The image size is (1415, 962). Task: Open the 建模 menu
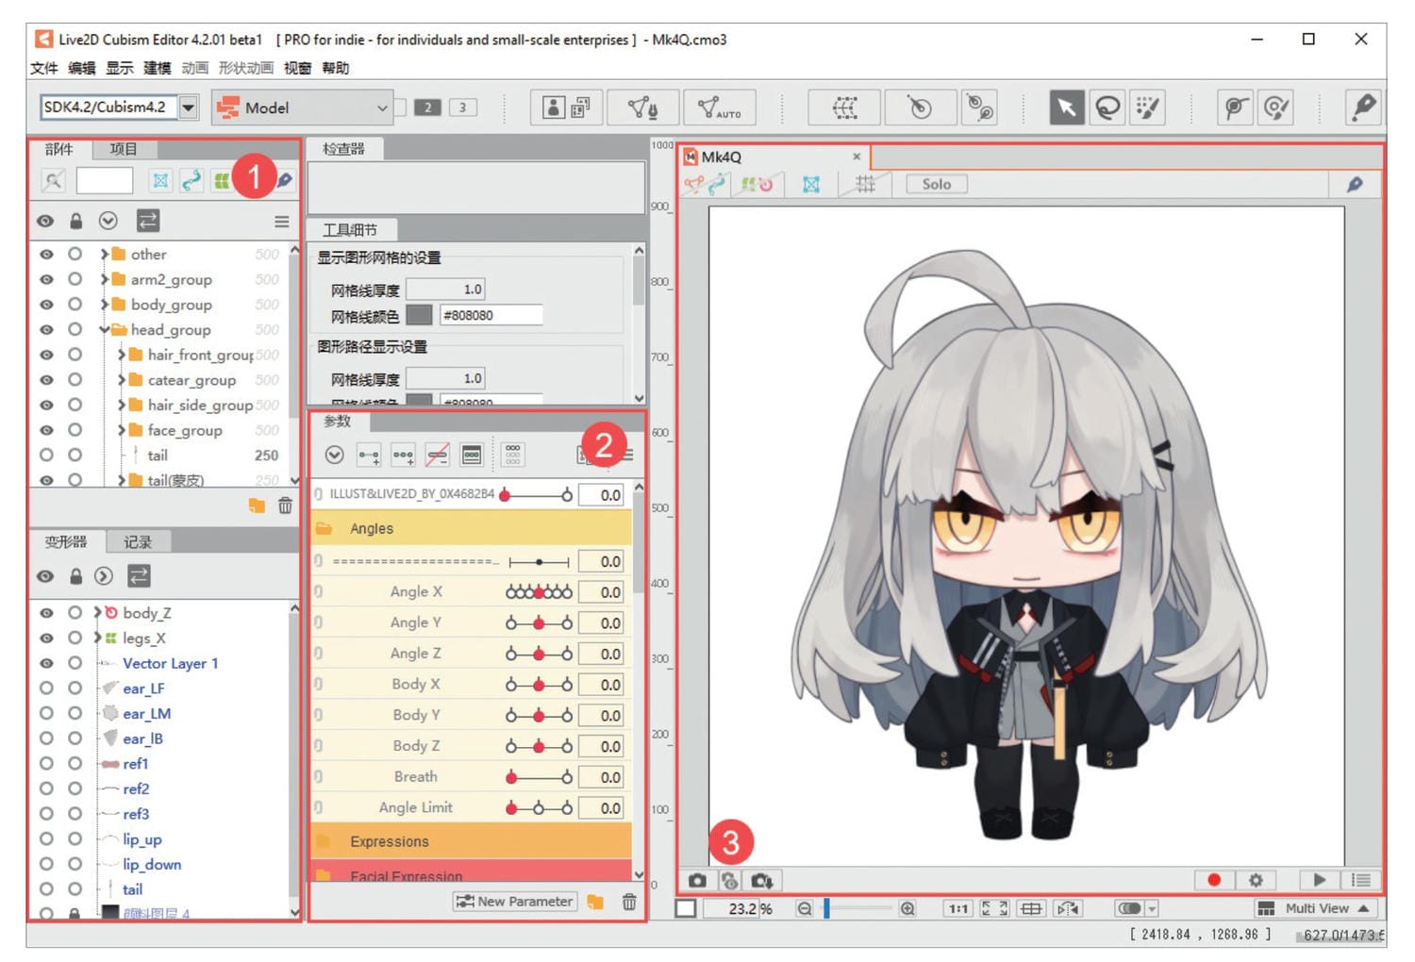click(x=157, y=68)
